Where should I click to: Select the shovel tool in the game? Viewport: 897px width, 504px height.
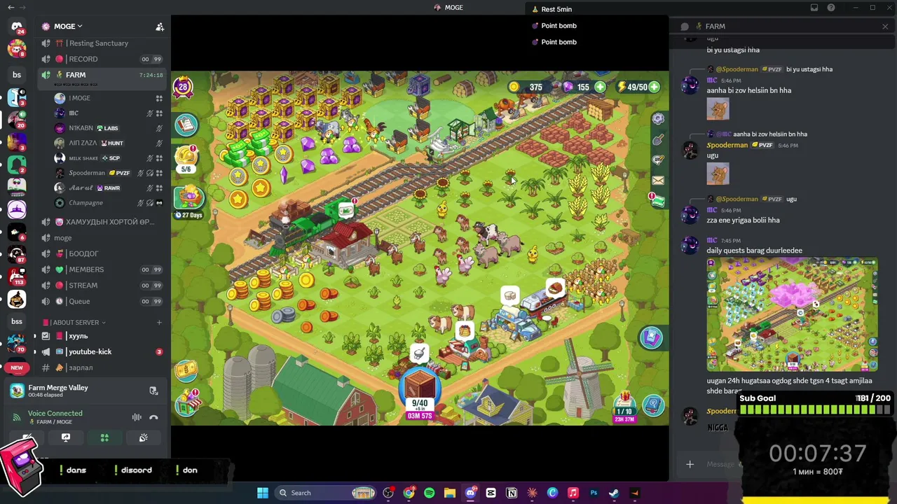[x=658, y=140]
